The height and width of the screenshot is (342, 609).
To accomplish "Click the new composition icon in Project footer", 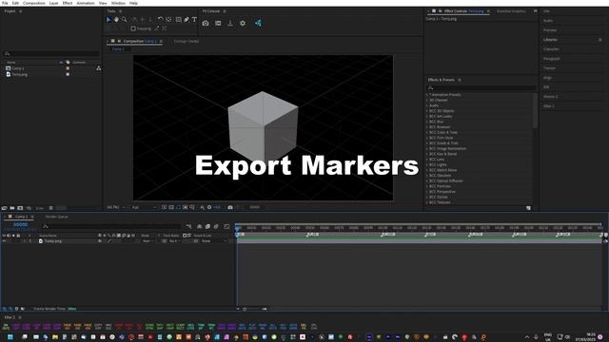I will point(20,208).
